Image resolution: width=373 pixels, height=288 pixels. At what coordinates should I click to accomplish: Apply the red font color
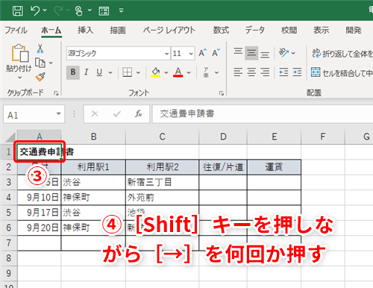tap(178, 72)
